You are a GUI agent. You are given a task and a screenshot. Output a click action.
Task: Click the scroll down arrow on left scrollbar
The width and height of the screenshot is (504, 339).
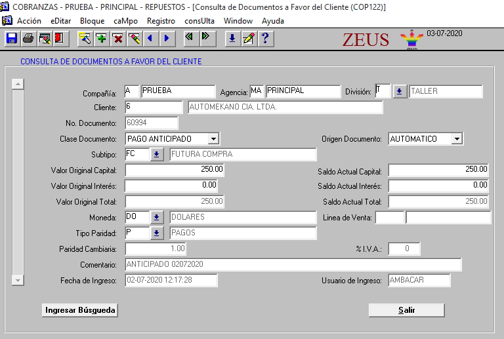pyautogui.click(x=18, y=280)
